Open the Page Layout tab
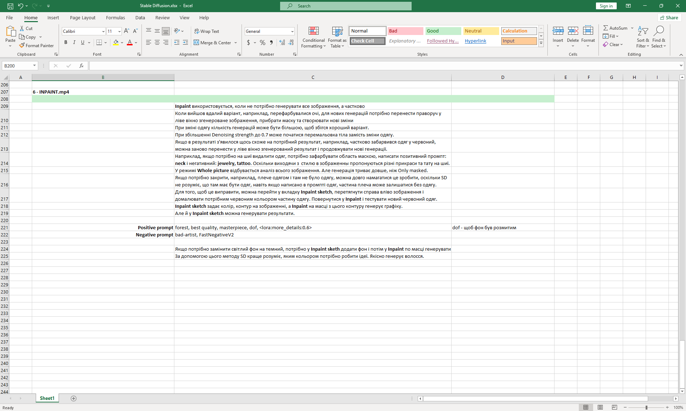Viewport: 686px width, 411px height. click(83, 17)
